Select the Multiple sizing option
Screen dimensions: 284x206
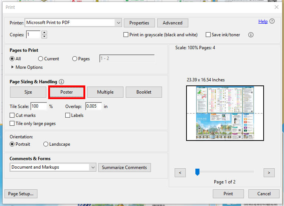[x=105, y=92]
